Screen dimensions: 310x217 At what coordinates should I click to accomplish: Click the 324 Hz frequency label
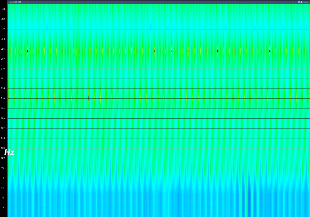coord(3,39)
